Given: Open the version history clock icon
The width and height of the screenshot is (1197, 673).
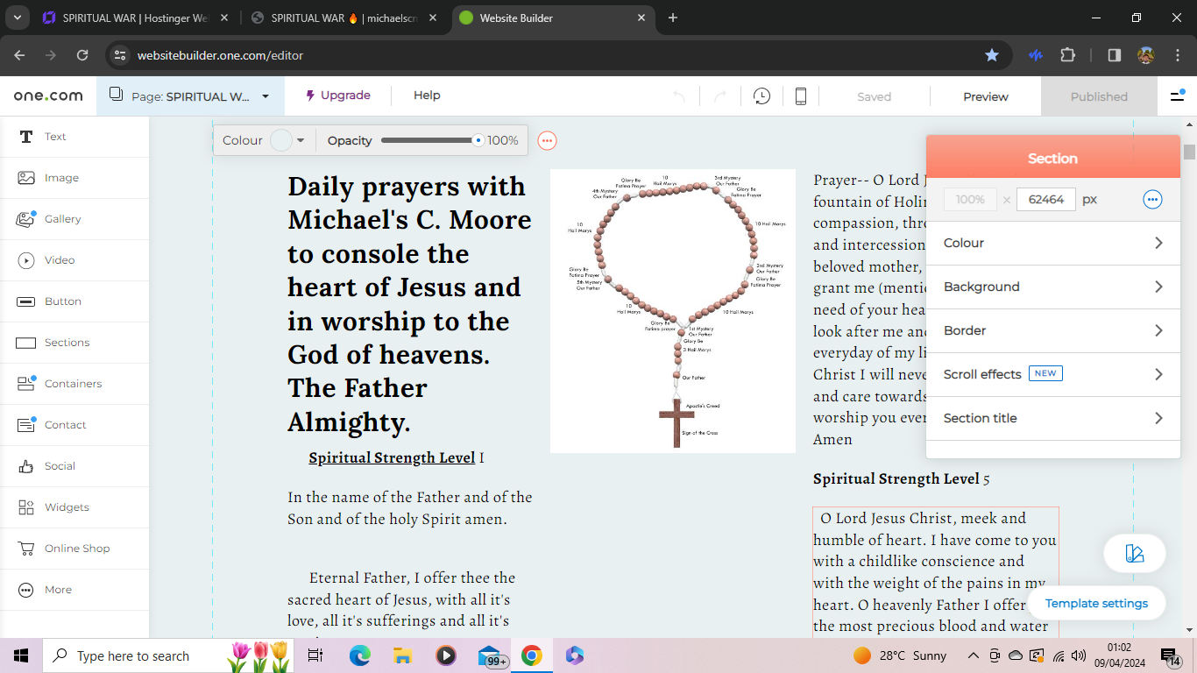Looking at the screenshot, I should coord(761,96).
